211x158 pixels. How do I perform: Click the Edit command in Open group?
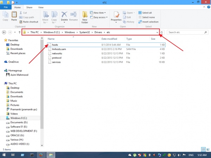(127, 17)
